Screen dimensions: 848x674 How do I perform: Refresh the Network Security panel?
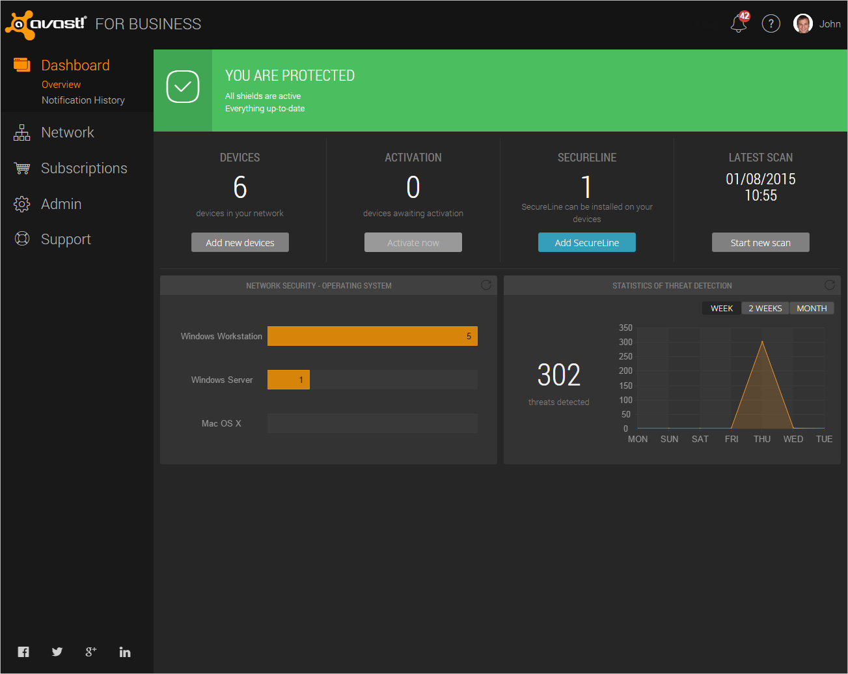[486, 285]
